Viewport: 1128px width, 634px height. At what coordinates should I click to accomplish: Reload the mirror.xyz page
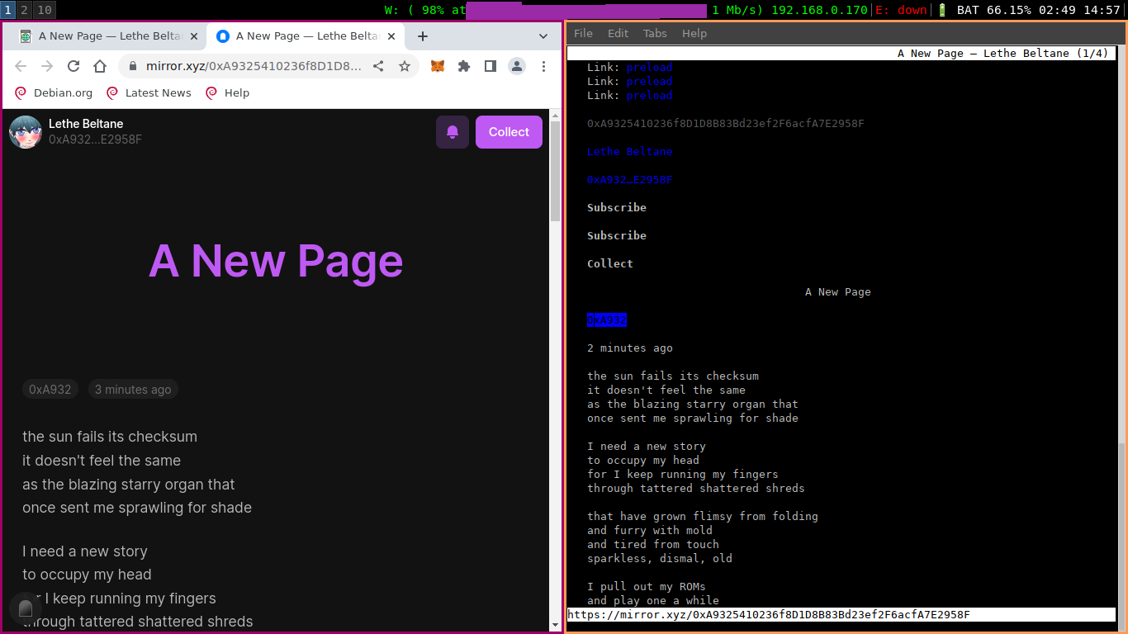pos(73,67)
